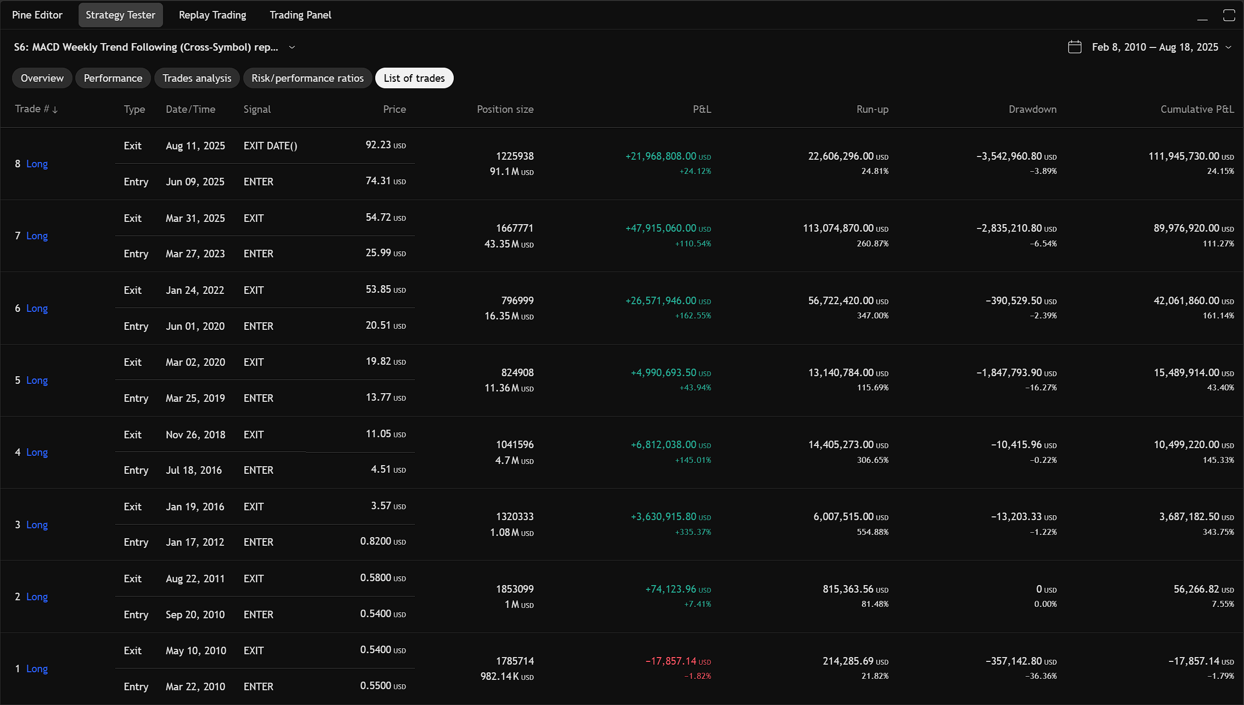Click the Run-up column header
1244x705 pixels.
click(x=872, y=109)
